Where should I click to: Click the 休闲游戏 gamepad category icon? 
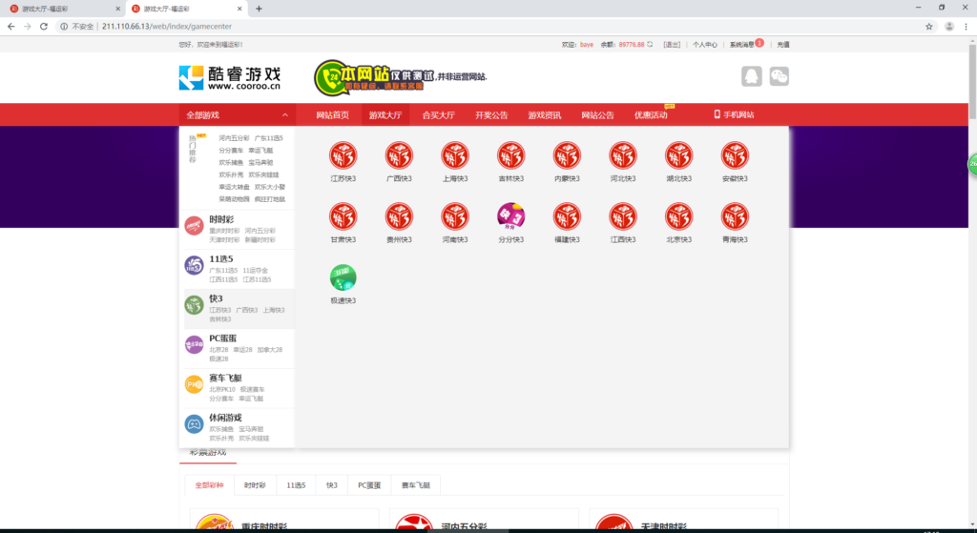(194, 423)
